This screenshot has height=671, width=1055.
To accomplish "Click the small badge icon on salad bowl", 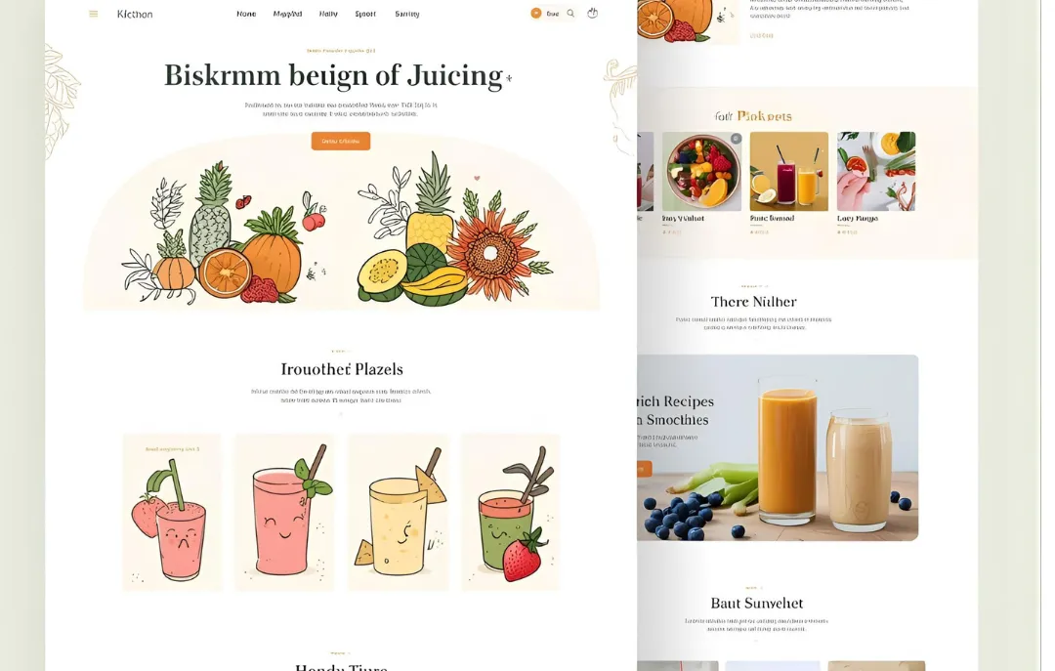I will (x=737, y=139).
